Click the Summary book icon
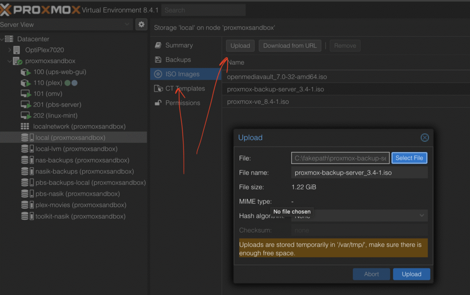 158,45
